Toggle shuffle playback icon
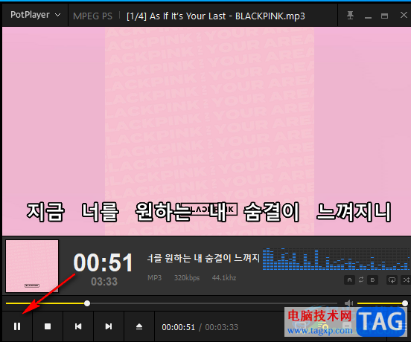The height and width of the screenshot is (342, 411). tap(406, 280)
